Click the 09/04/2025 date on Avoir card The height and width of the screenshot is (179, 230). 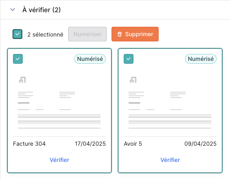coord(200,144)
